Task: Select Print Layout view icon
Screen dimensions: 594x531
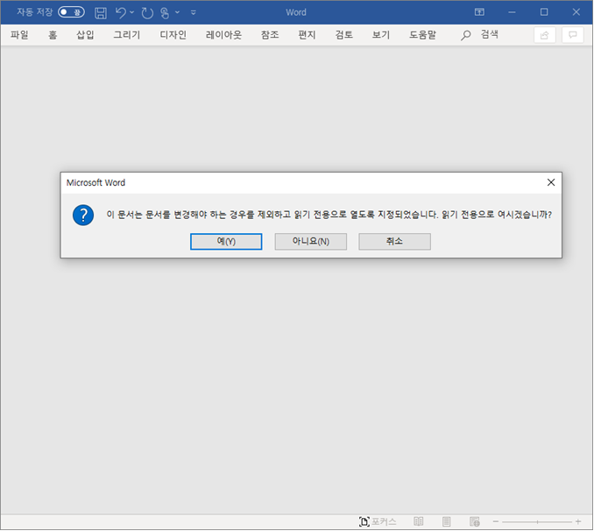Action: tap(447, 522)
